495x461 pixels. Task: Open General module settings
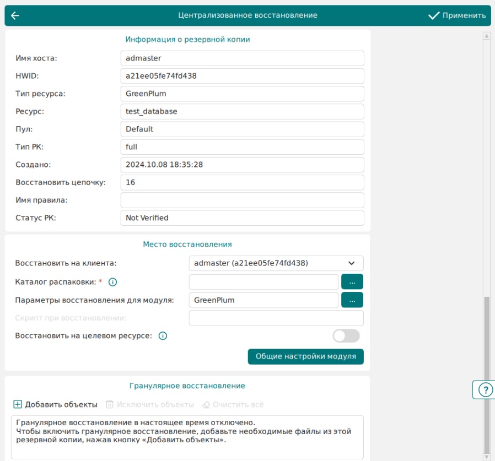pos(305,356)
